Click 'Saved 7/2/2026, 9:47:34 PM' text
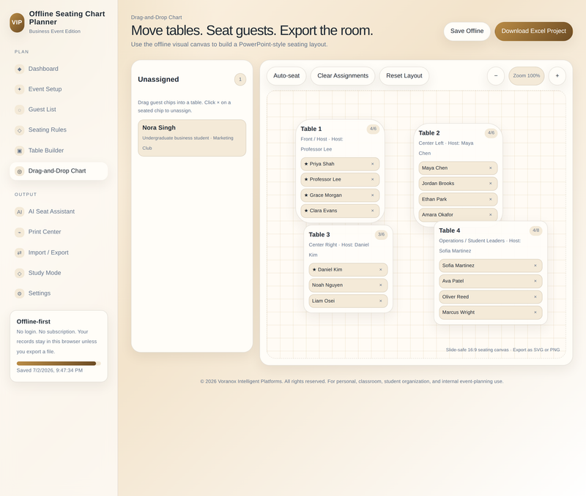Screen dimensions: 586x496 coord(50,371)
